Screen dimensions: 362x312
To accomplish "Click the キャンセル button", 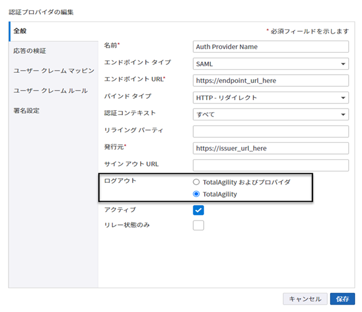I will [x=305, y=299].
